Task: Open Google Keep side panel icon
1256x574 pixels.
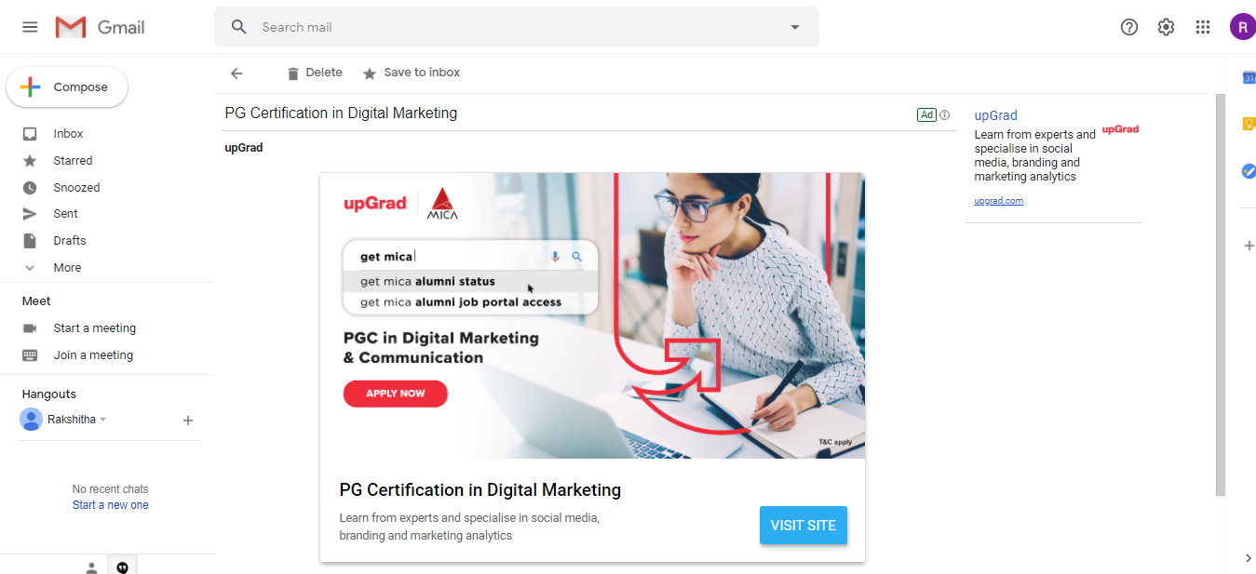Action: point(1249,124)
